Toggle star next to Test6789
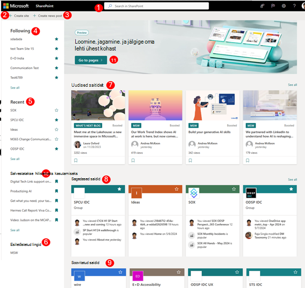 [x=56, y=77]
